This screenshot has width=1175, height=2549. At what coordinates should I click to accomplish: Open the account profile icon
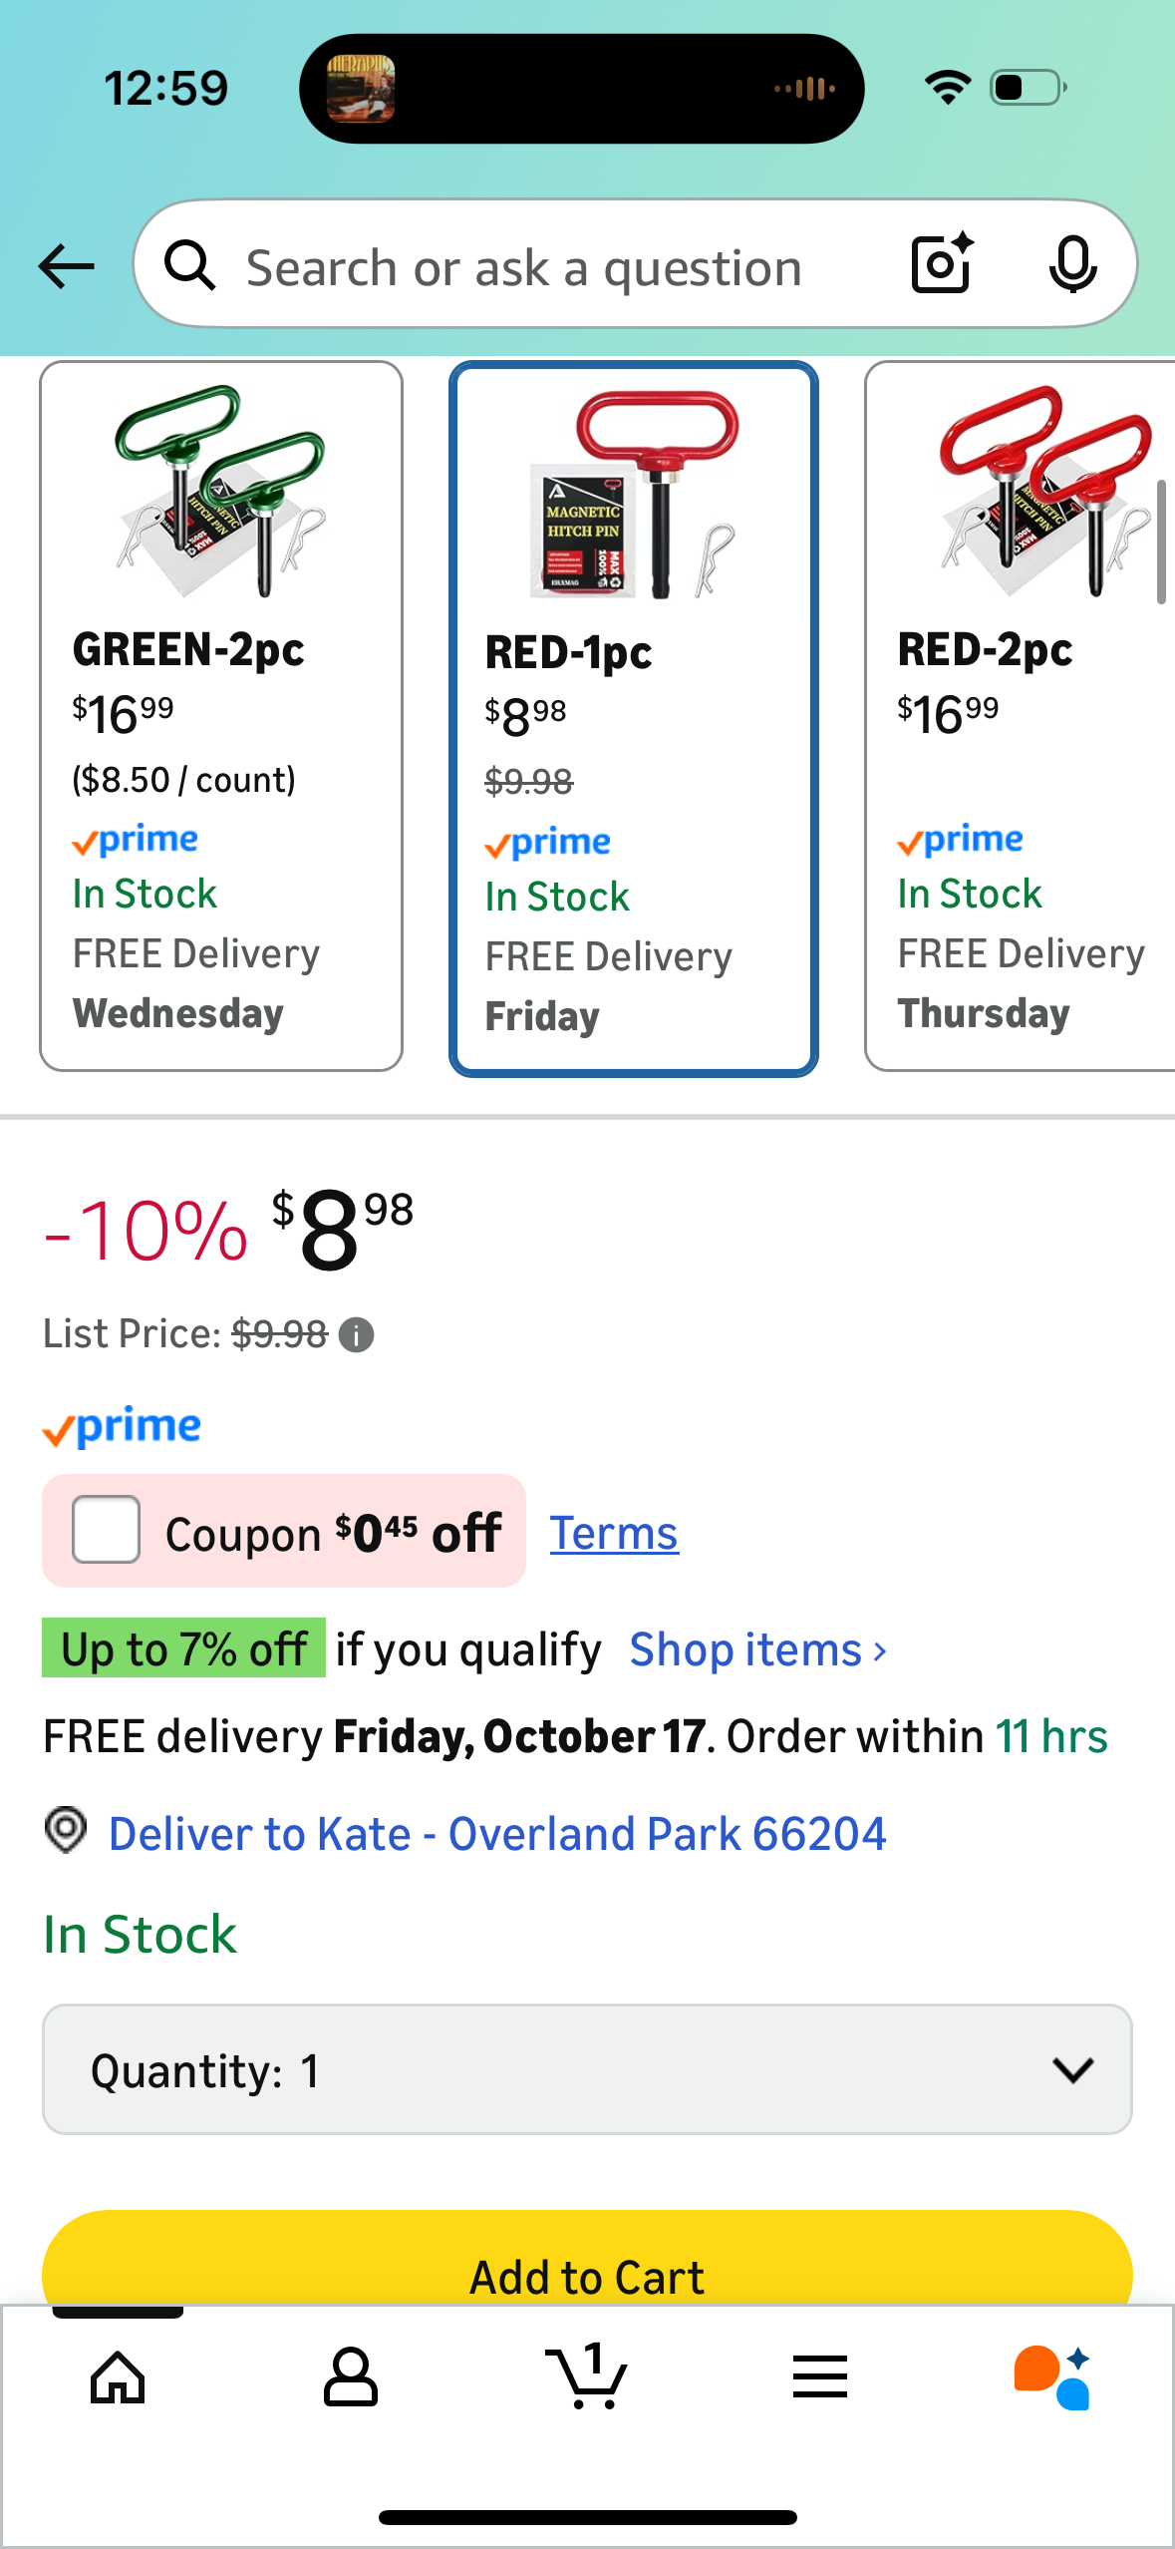tap(351, 2377)
